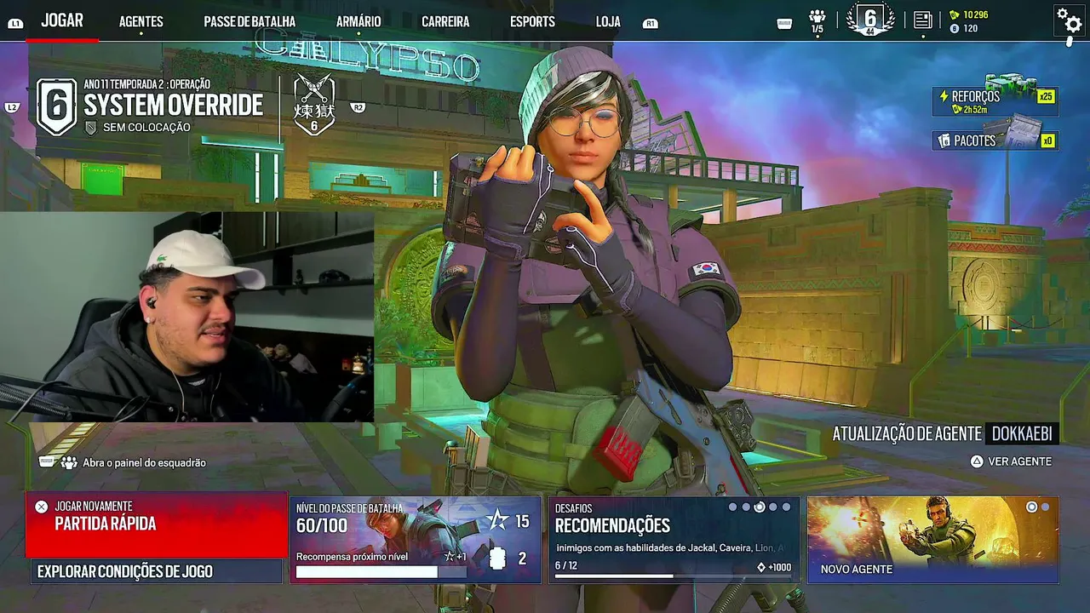This screenshot has width=1090, height=613.
Task: Click the L2 trigger icon
Action: pyautogui.click(x=12, y=107)
